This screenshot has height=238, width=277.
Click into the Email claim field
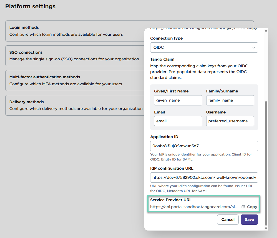(x=178, y=121)
